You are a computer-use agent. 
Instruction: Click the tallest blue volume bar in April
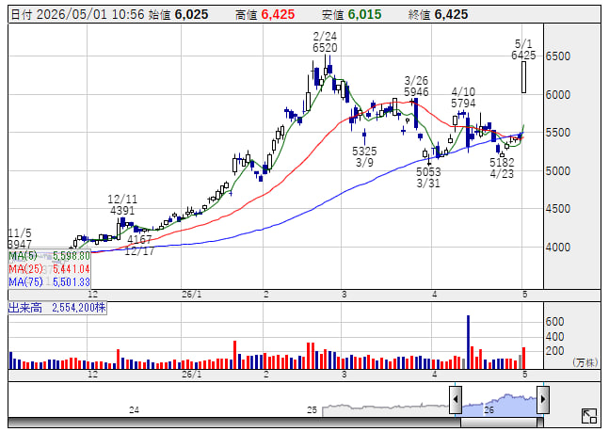coord(468,342)
